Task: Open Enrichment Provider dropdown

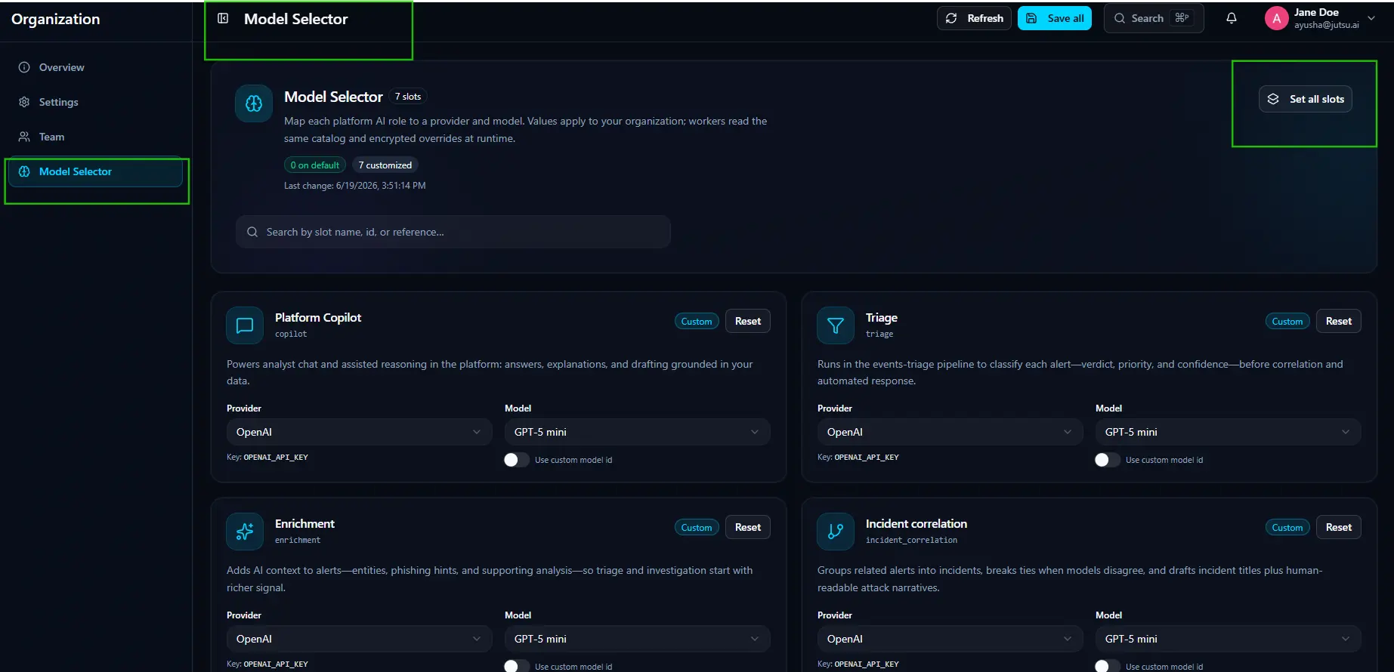Action: coord(359,639)
